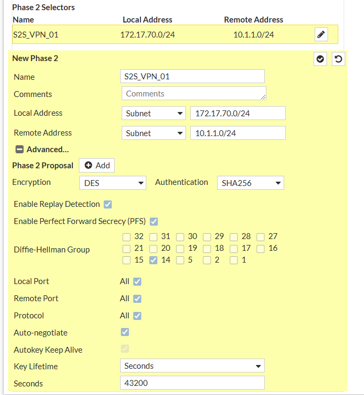Click Remote Address field 10.1.1.0/24
Screen dimensions: 364x395
(238, 133)
